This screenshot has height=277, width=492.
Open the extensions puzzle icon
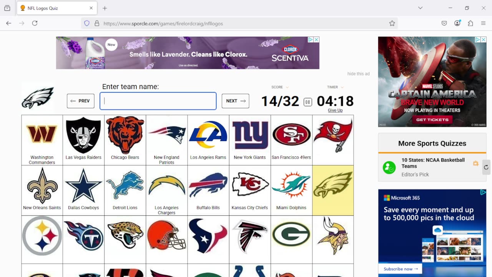click(470, 23)
